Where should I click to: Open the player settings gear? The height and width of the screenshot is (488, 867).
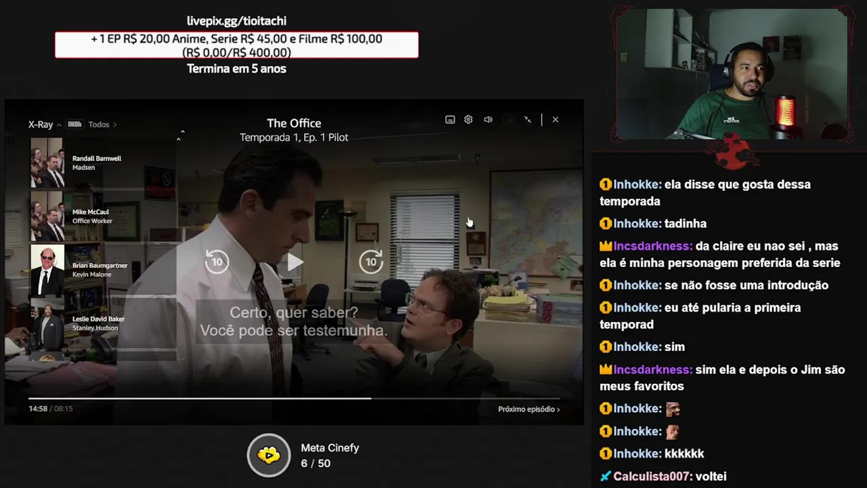tap(468, 119)
